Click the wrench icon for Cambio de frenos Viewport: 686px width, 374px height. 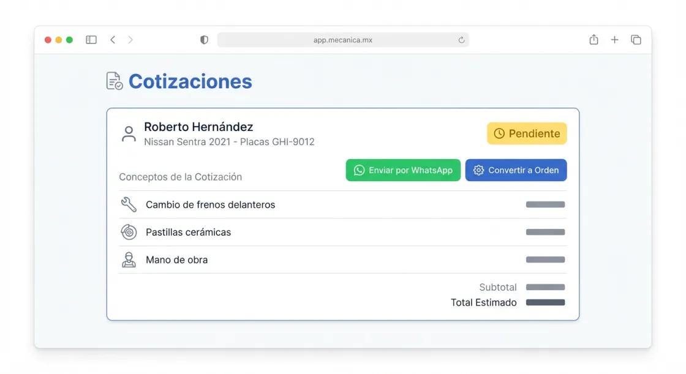pos(128,204)
